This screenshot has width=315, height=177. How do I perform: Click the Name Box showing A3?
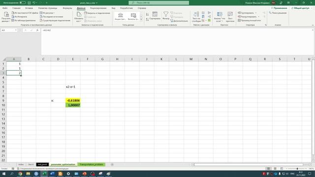pos(9,30)
